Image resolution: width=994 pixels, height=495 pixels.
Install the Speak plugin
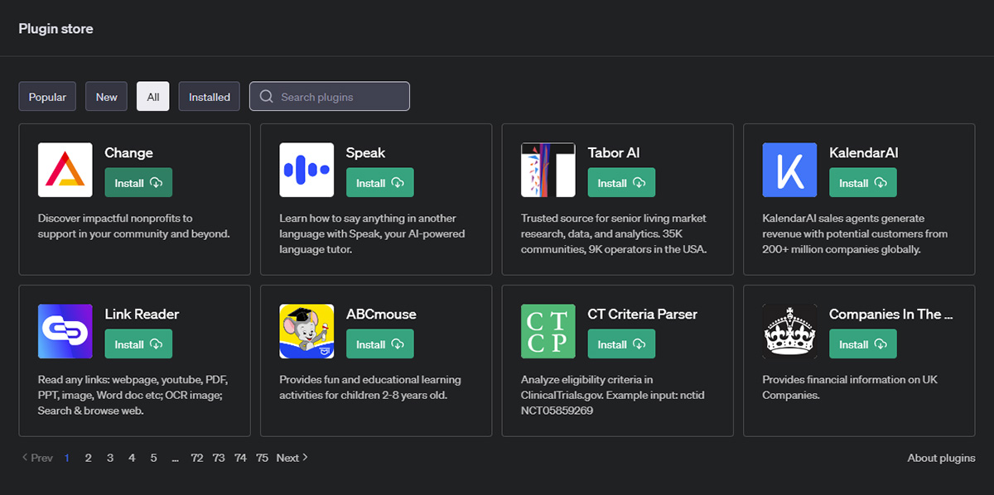[x=379, y=183]
